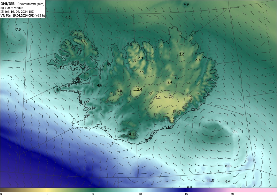
Task: Click the 9.6 value on the map
Action: click(235, 132)
